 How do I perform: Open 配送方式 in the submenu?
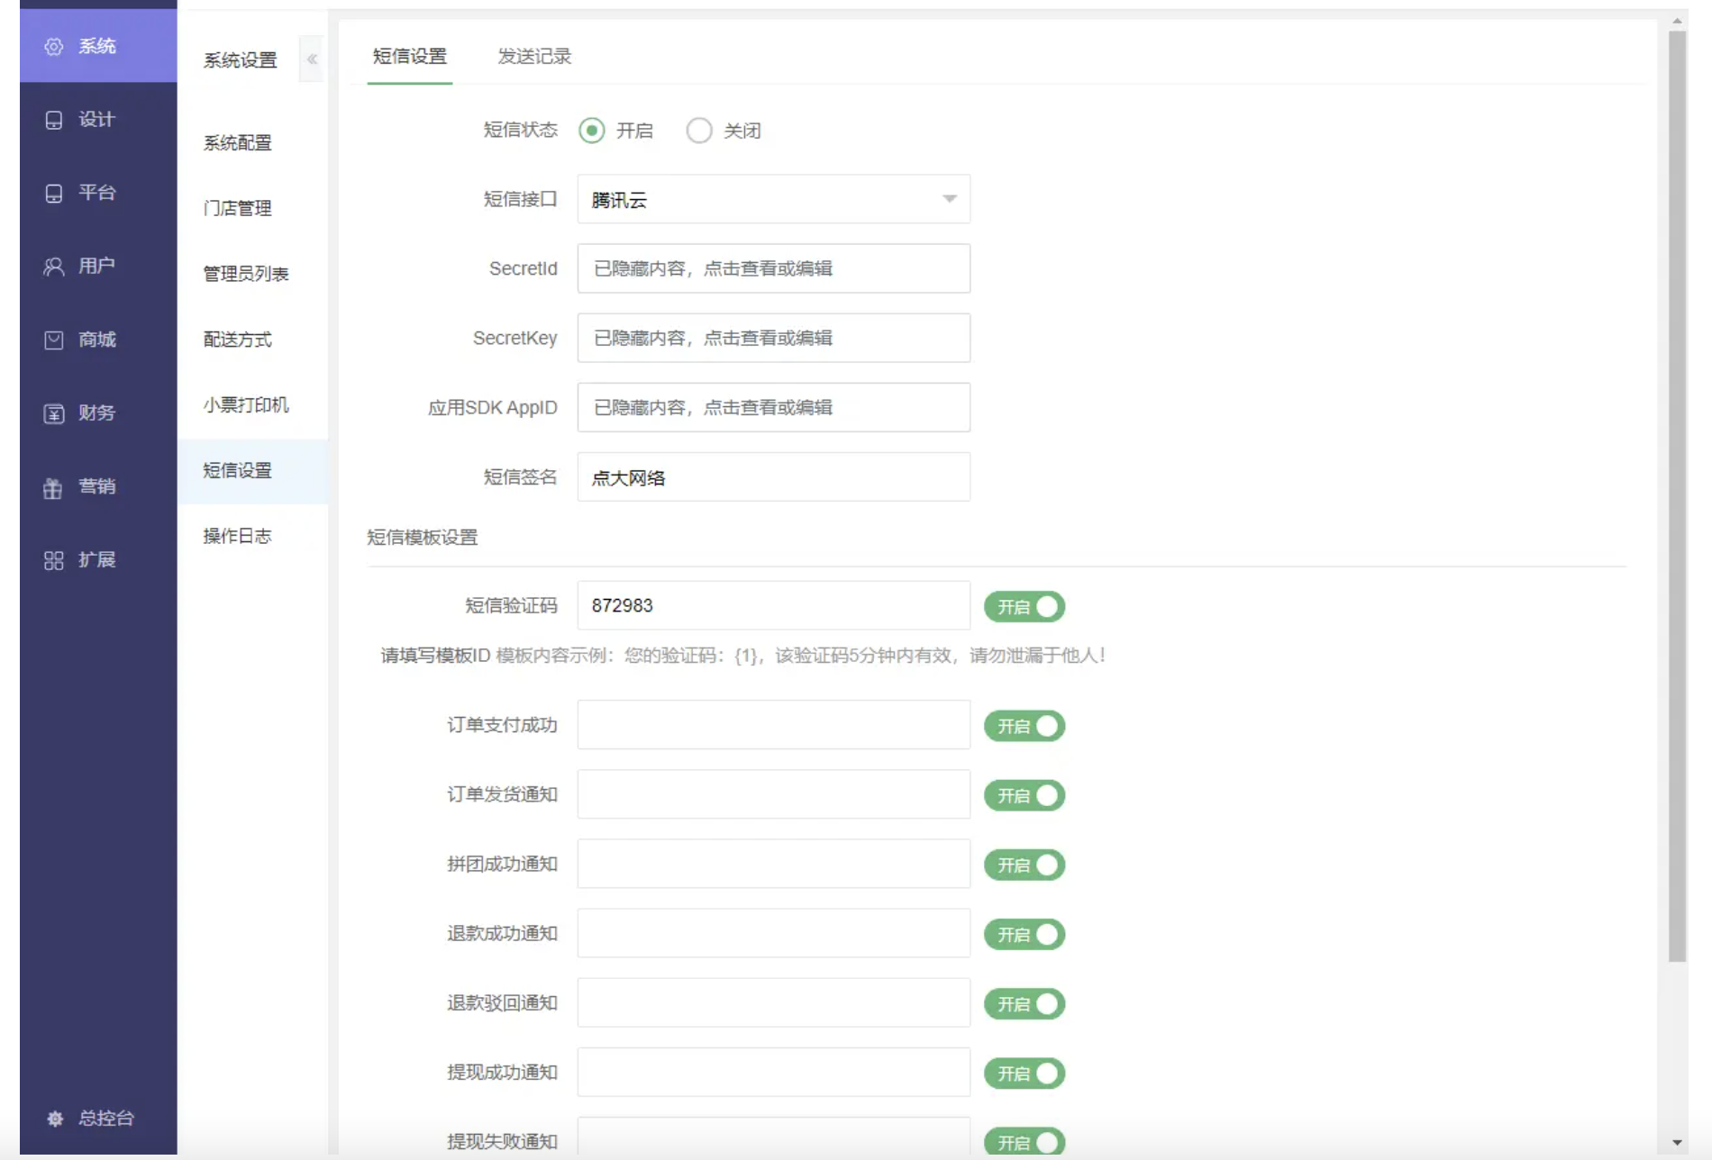238,340
